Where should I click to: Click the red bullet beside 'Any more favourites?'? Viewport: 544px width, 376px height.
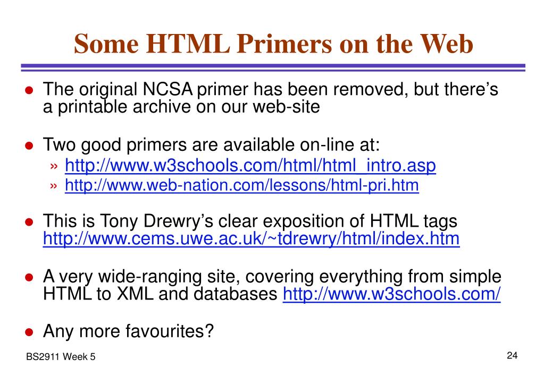click(x=29, y=332)
